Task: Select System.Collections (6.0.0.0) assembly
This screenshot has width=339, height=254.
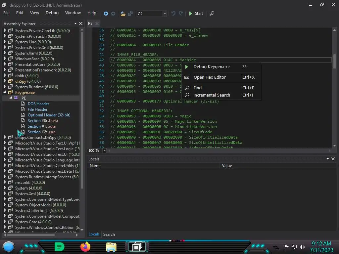Action: [39, 210]
